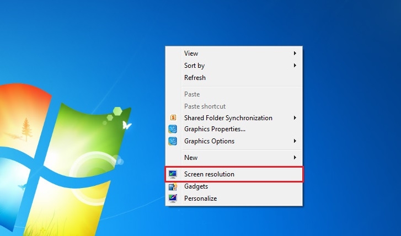401x236 pixels.
Task: Open Shared Folder Synchronization entry
Action: [234, 118]
